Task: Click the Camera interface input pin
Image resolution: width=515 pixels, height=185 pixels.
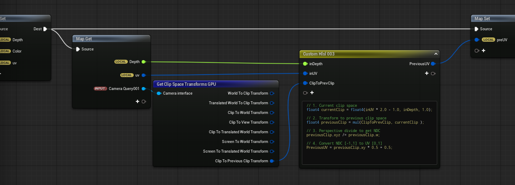Action: point(159,93)
